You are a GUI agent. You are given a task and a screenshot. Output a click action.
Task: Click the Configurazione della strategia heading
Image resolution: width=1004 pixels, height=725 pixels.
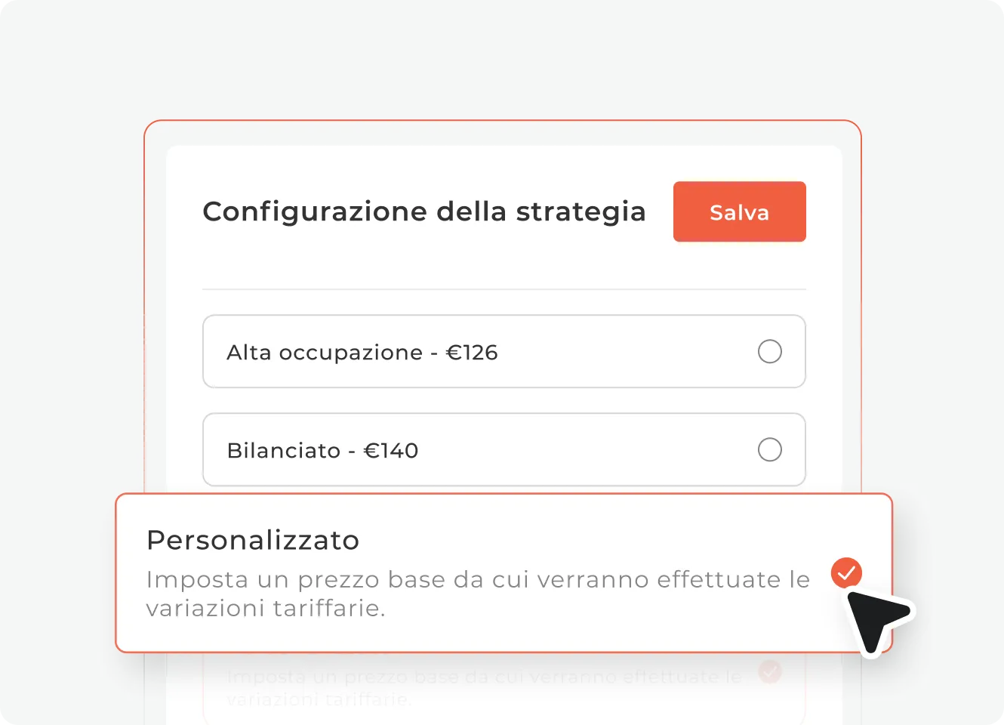[x=423, y=211]
